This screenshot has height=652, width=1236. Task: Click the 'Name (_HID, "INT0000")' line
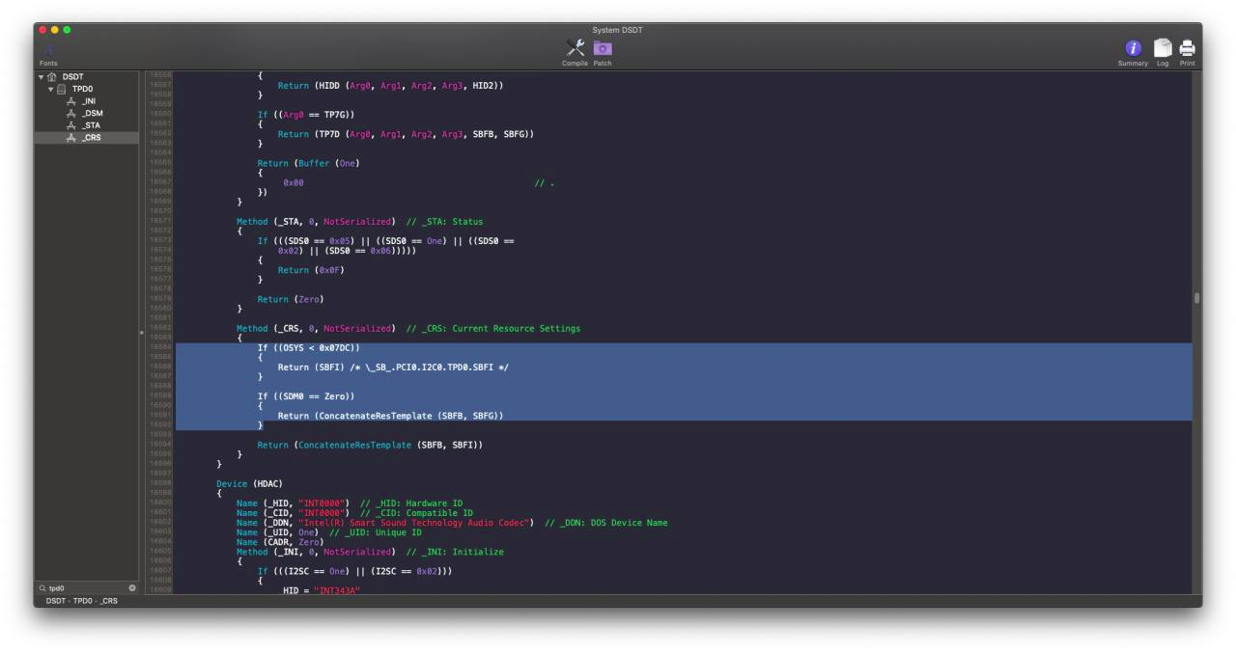[x=350, y=503]
